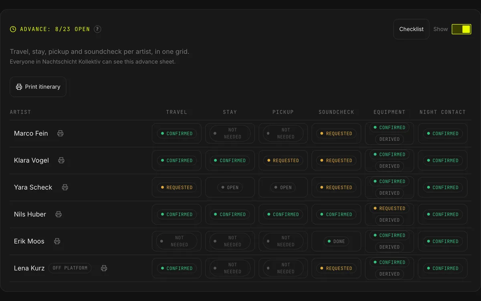
Task: Click the printer icon in Lena Kurz's row
Action: pyautogui.click(x=104, y=268)
